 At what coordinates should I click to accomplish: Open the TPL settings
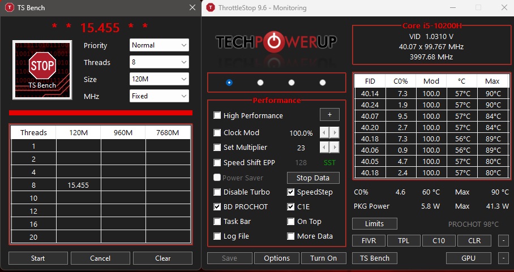tap(404, 240)
